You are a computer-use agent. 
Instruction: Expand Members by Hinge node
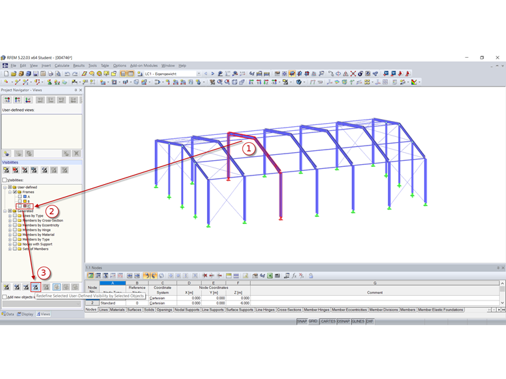10,230
